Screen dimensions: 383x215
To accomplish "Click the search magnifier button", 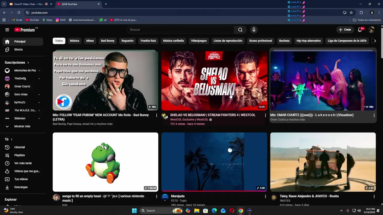I will point(240,30).
